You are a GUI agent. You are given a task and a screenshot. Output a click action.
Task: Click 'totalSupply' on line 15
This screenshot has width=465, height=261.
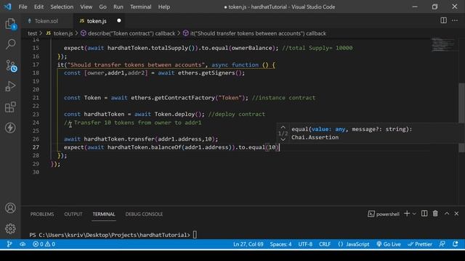(169, 48)
